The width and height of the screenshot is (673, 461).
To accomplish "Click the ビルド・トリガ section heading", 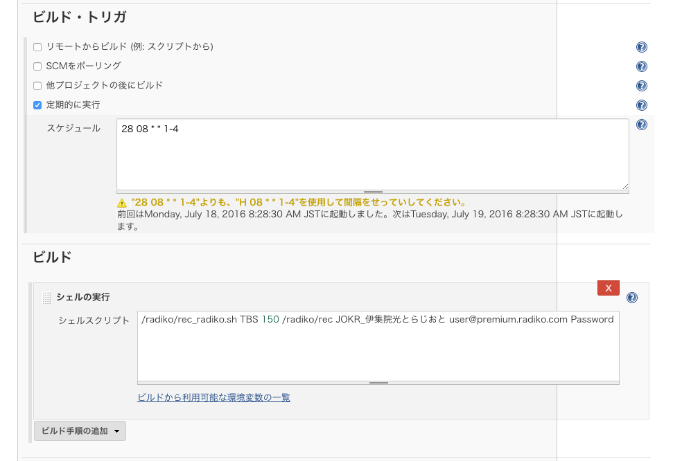I will [x=80, y=17].
